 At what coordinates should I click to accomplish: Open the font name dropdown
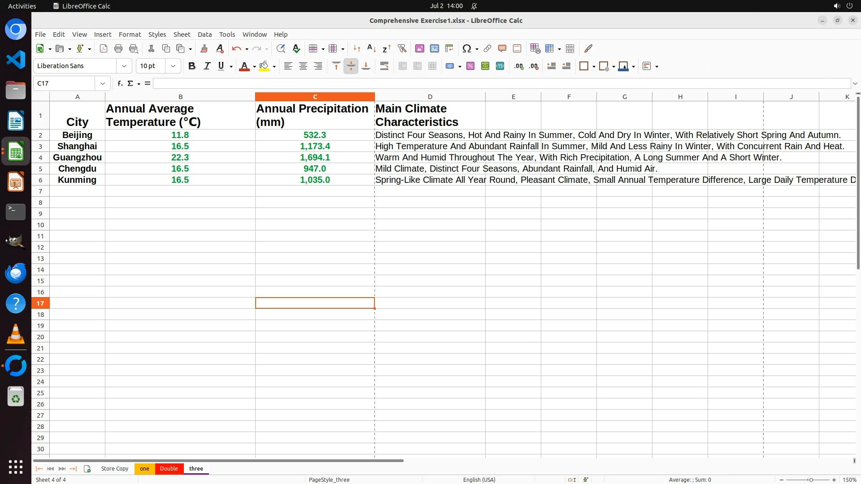point(124,66)
